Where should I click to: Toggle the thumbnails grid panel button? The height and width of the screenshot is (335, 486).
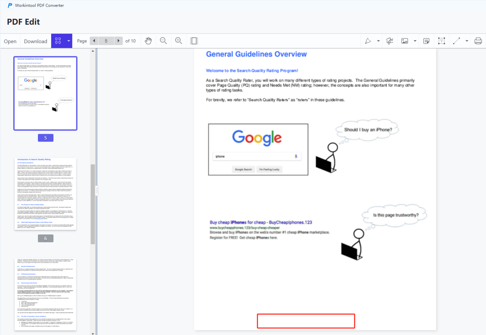point(58,41)
